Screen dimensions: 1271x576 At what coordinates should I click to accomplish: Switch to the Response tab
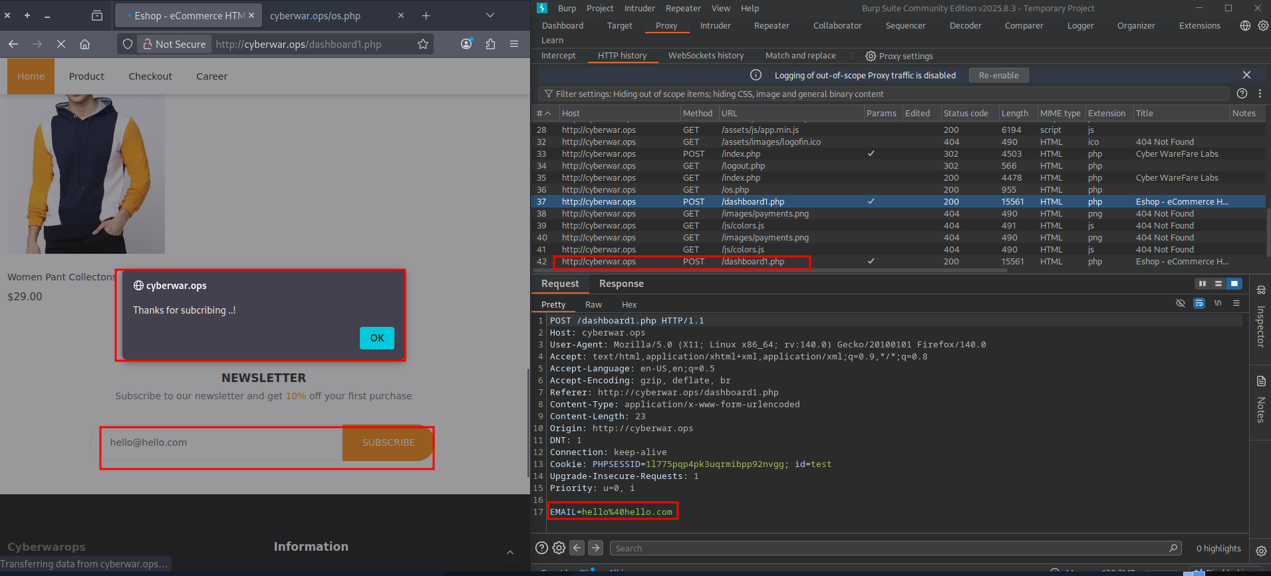coord(621,284)
